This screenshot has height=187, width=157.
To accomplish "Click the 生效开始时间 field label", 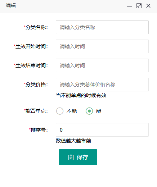I will click(31, 46).
